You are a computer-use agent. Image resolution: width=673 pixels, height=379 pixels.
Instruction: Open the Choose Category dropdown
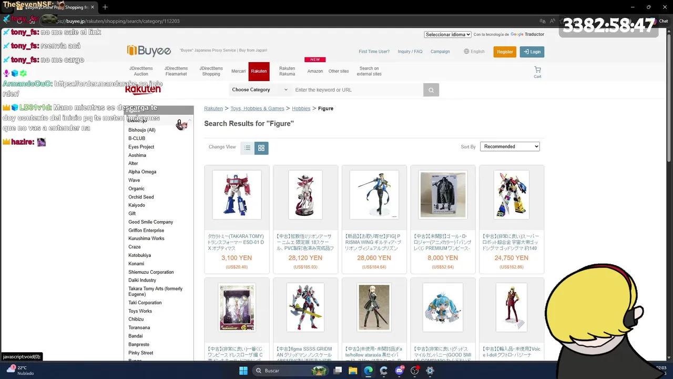point(260,90)
